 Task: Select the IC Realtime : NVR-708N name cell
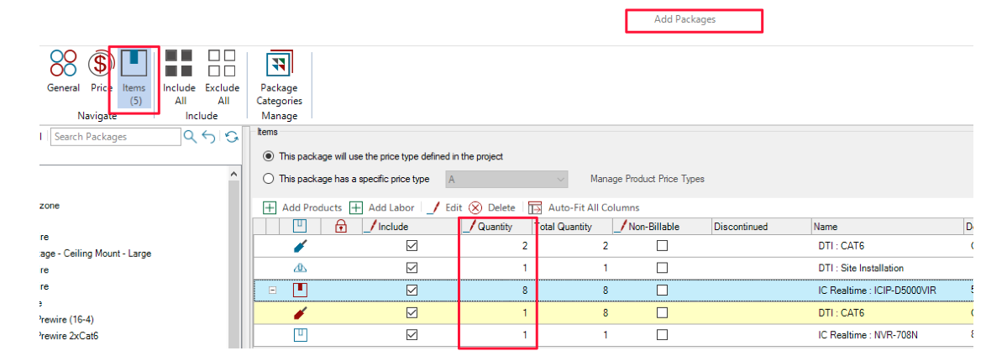886,335
